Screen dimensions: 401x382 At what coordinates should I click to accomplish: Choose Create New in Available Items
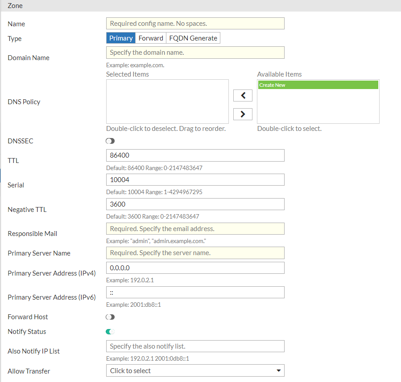(318, 85)
